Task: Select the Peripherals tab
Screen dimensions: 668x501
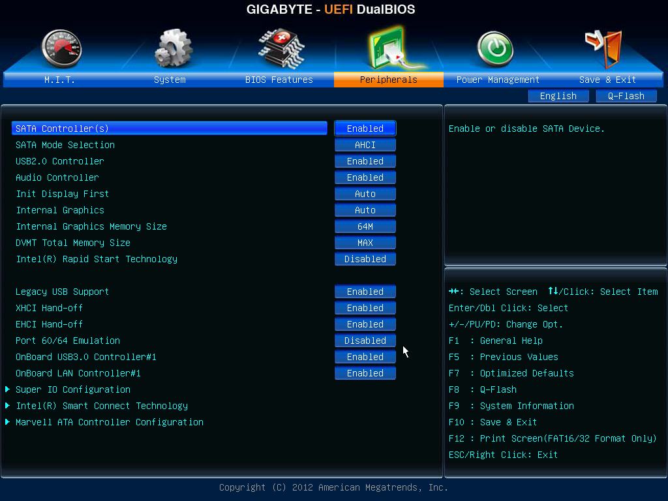Action: point(389,80)
